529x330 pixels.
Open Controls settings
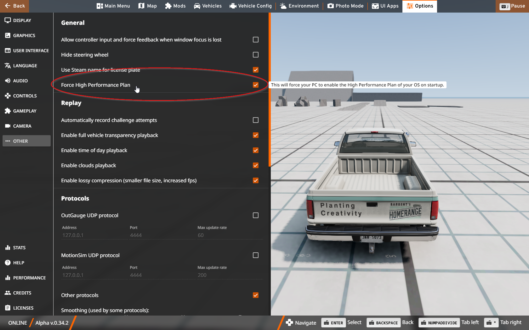(x=26, y=96)
